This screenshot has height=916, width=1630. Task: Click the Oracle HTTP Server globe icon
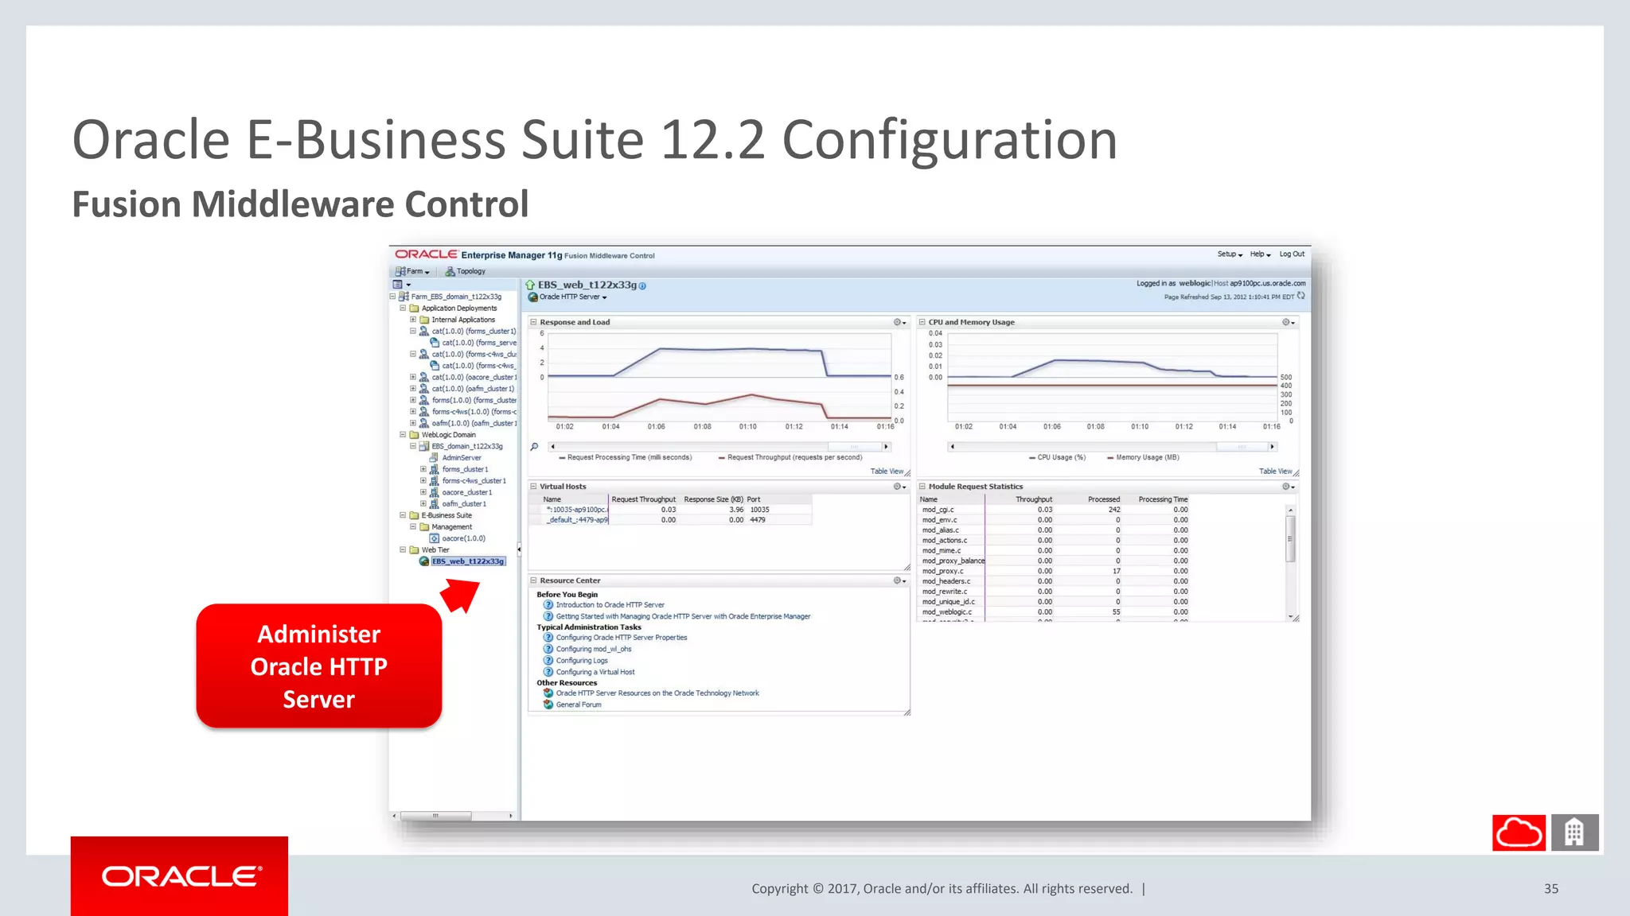click(533, 297)
